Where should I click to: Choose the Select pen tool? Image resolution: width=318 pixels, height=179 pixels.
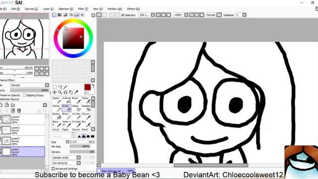(x=76, y=108)
